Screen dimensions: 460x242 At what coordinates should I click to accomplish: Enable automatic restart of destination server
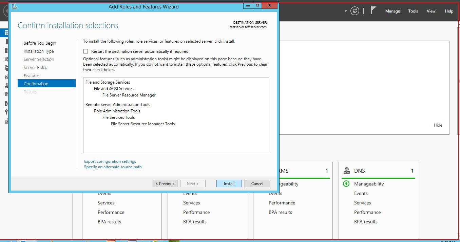(x=86, y=51)
